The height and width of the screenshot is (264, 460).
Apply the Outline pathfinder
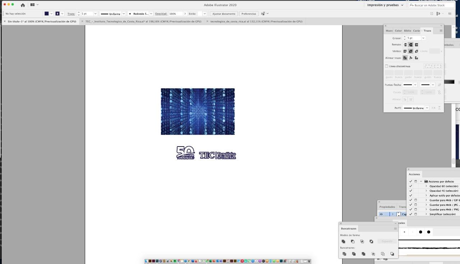click(383, 254)
